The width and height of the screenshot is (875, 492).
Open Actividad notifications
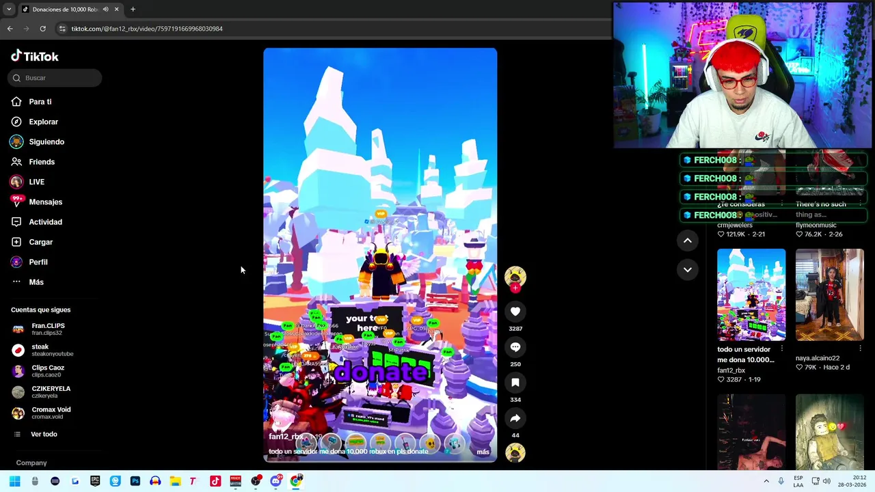45,222
